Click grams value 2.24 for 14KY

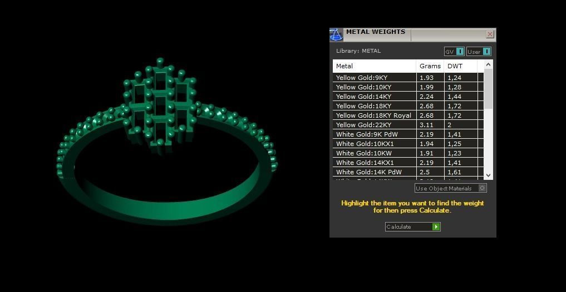[426, 96]
